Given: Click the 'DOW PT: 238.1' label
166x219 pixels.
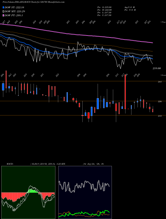Looking at the screenshot, I should pos(14,15).
